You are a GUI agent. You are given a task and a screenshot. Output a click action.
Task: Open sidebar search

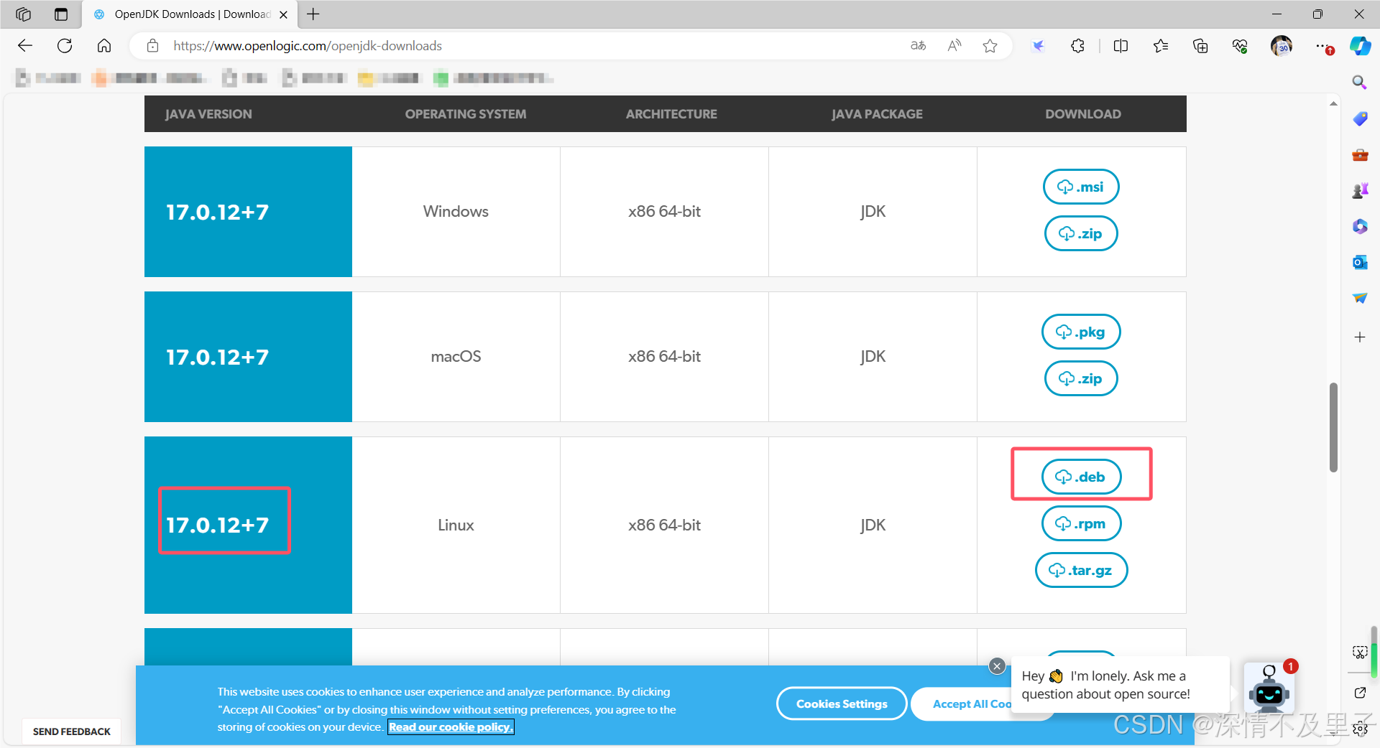[1359, 83]
